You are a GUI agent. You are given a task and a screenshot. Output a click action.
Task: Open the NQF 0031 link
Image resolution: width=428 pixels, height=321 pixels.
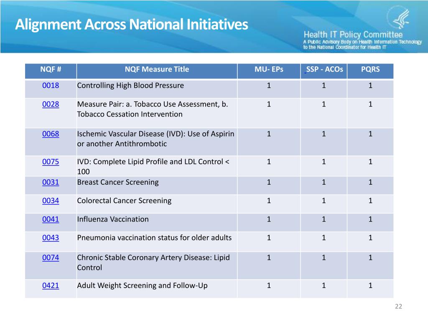tap(51, 182)
